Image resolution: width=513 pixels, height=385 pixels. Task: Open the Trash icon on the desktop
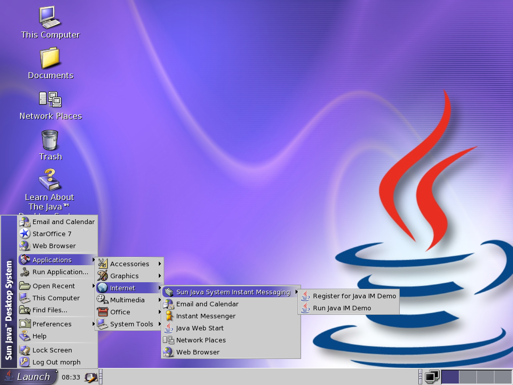50,140
